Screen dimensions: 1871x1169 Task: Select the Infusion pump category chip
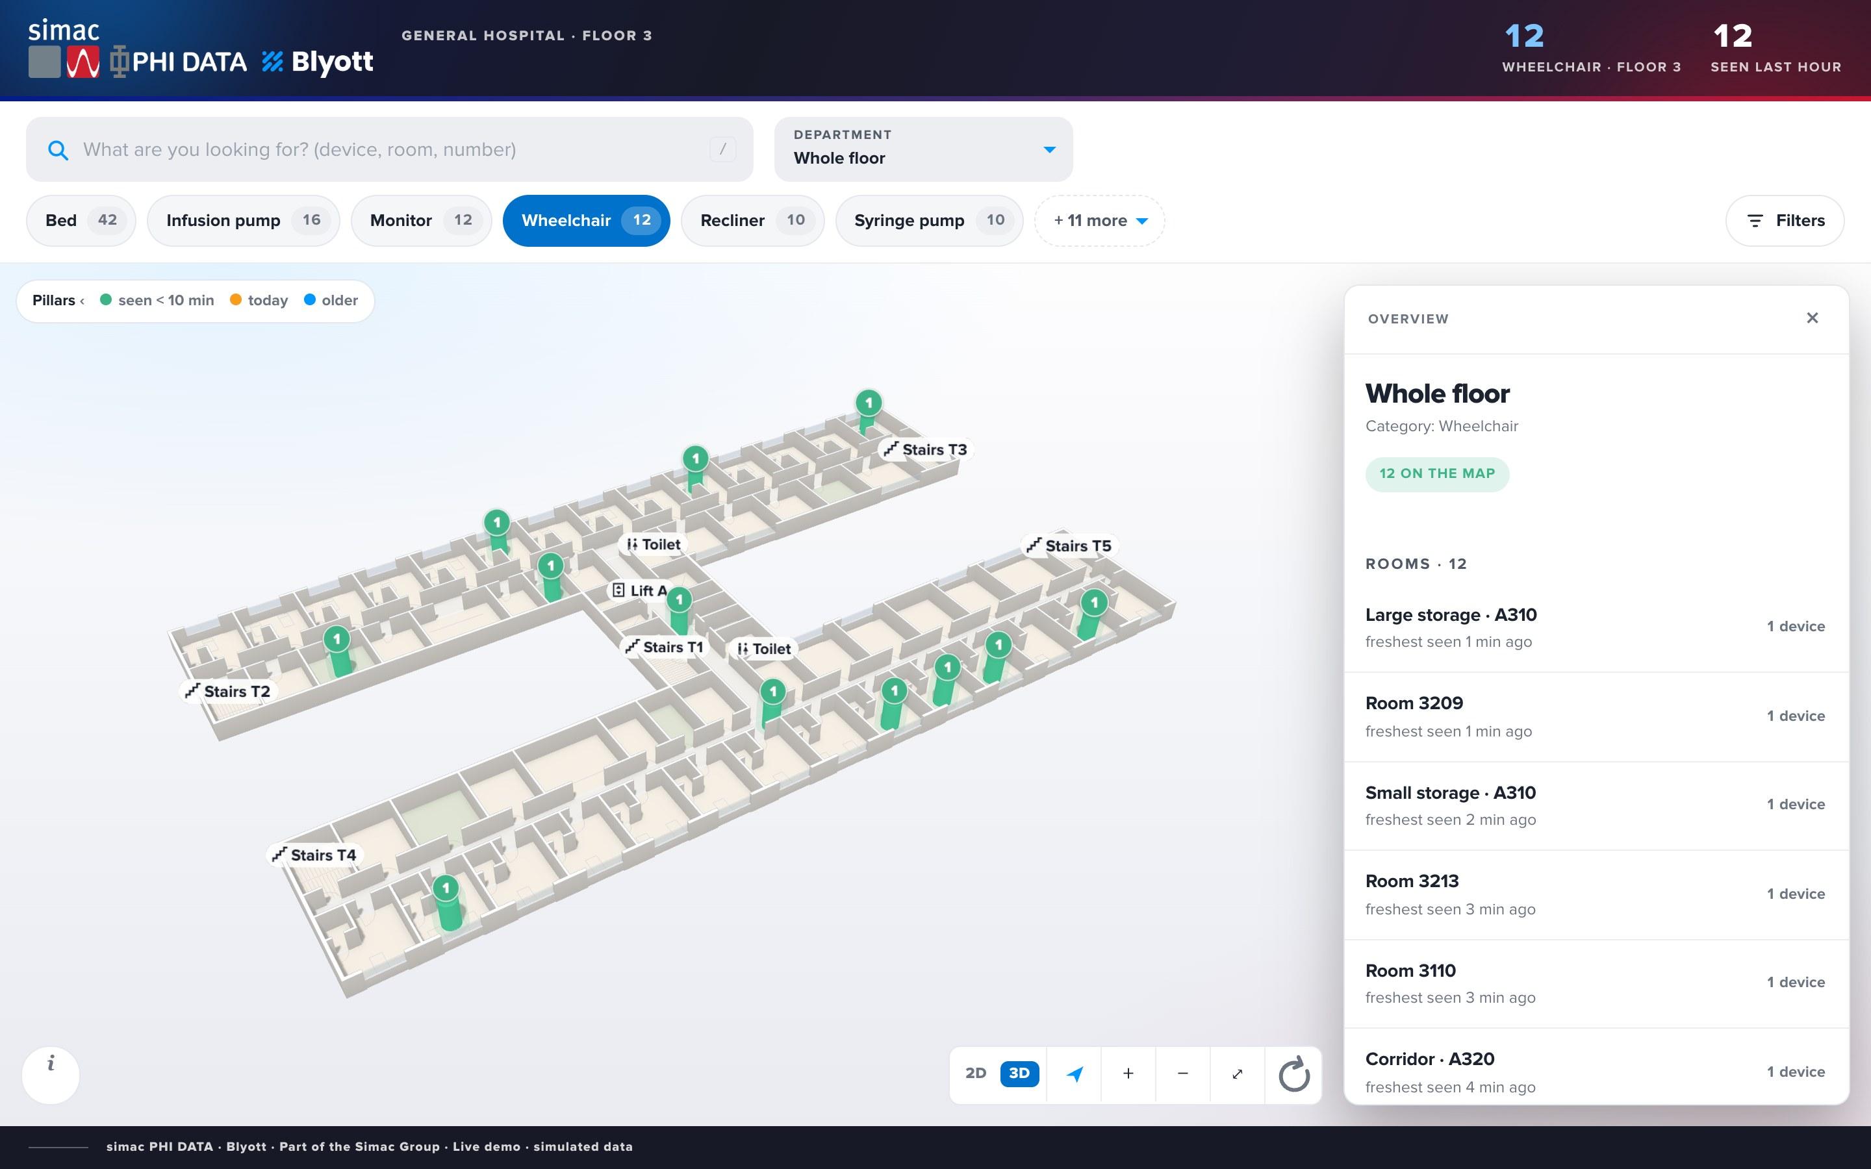coord(244,220)
